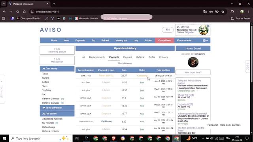Reload the page with the refresh icon

[17, 12]
